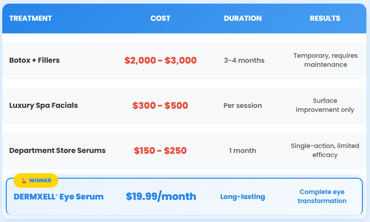Screen dimensions: 370x222
Task: Click the COST column header
Action: pyautogui.click(x=160, y=18)
